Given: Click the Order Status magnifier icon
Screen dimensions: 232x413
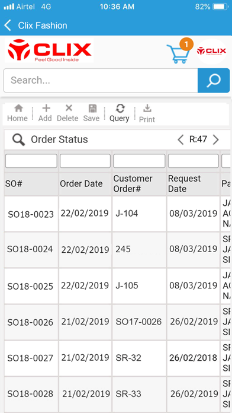Looking at the screenshot, I should (18, 139).
